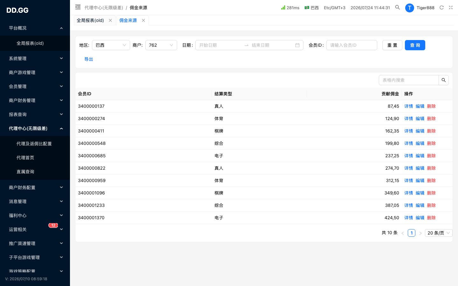Collapse the 代理中心(无限级差) sidebar menu
Screen dimensions: 458x286
pos(35,128)
